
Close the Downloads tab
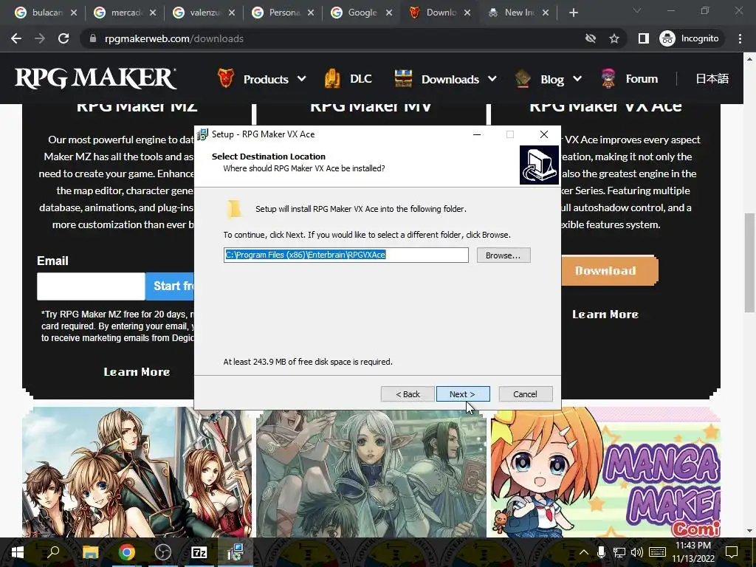click(467, 13)
